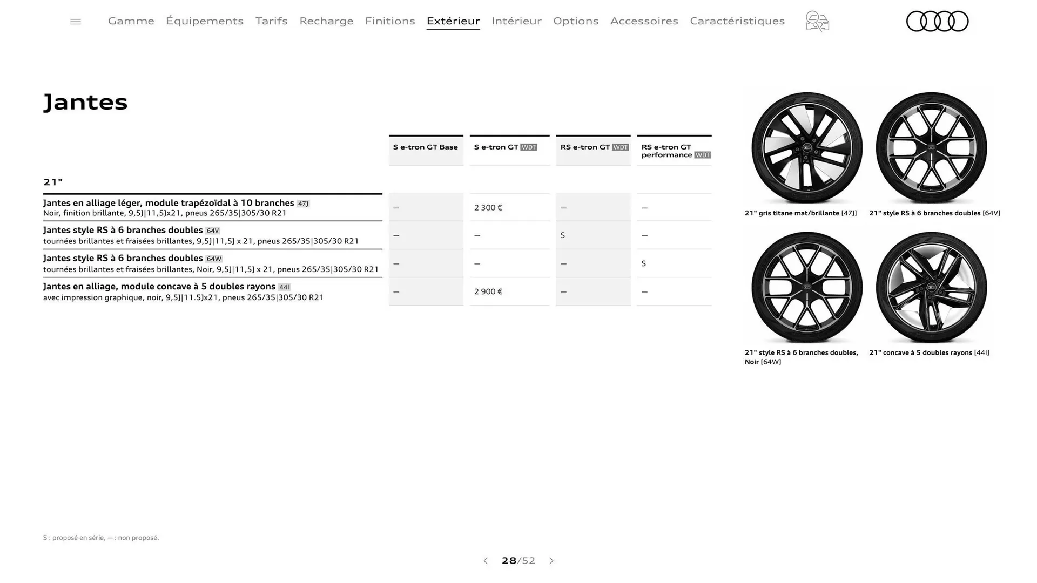Click the Audi rings logo
Screen dimensions: 1037x583
(937, 21)
